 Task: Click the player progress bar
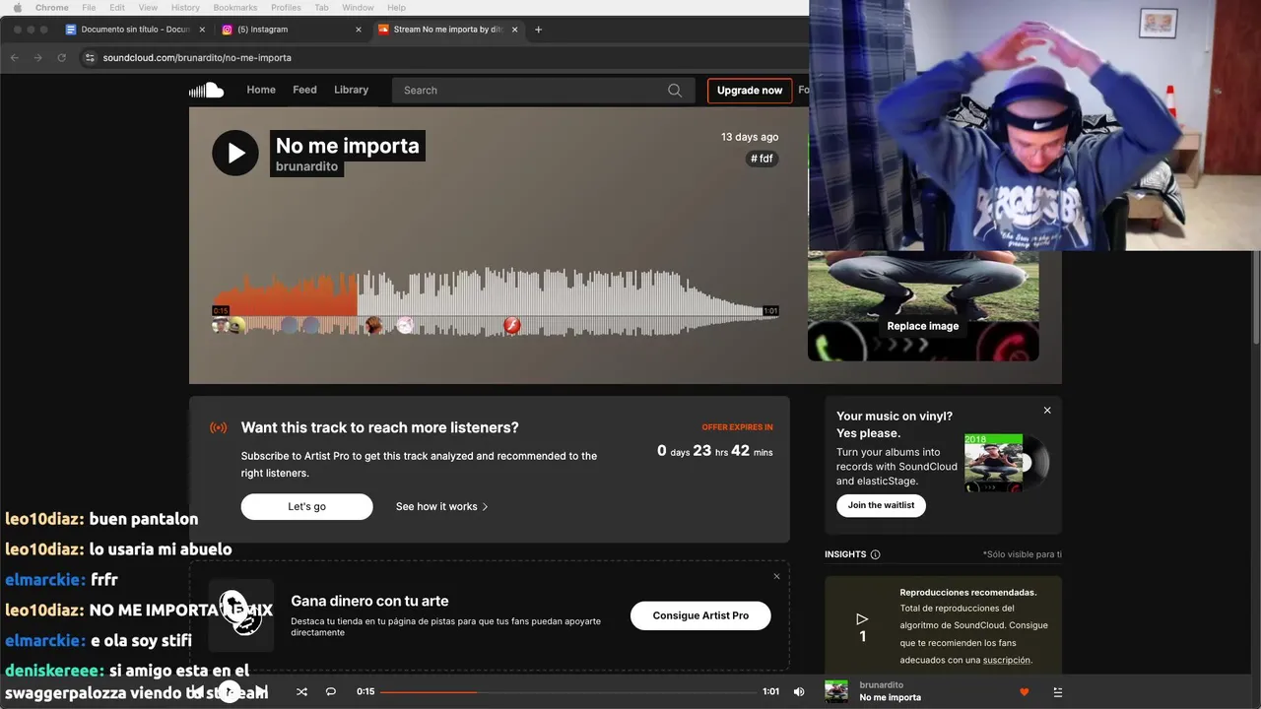pyautogui.click(x=566, y=692)
